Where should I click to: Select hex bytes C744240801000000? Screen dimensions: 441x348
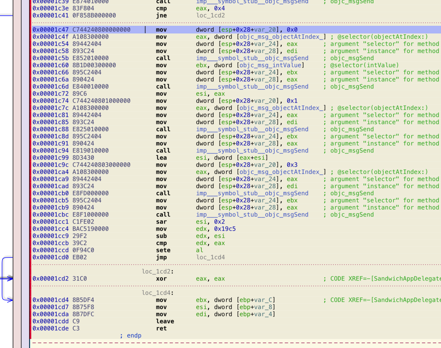tap(101, 101)
